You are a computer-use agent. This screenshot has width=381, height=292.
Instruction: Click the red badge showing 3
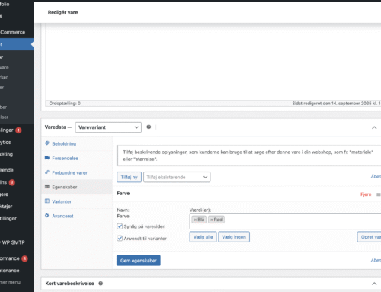pyautogui.click(x=12, y=182)
